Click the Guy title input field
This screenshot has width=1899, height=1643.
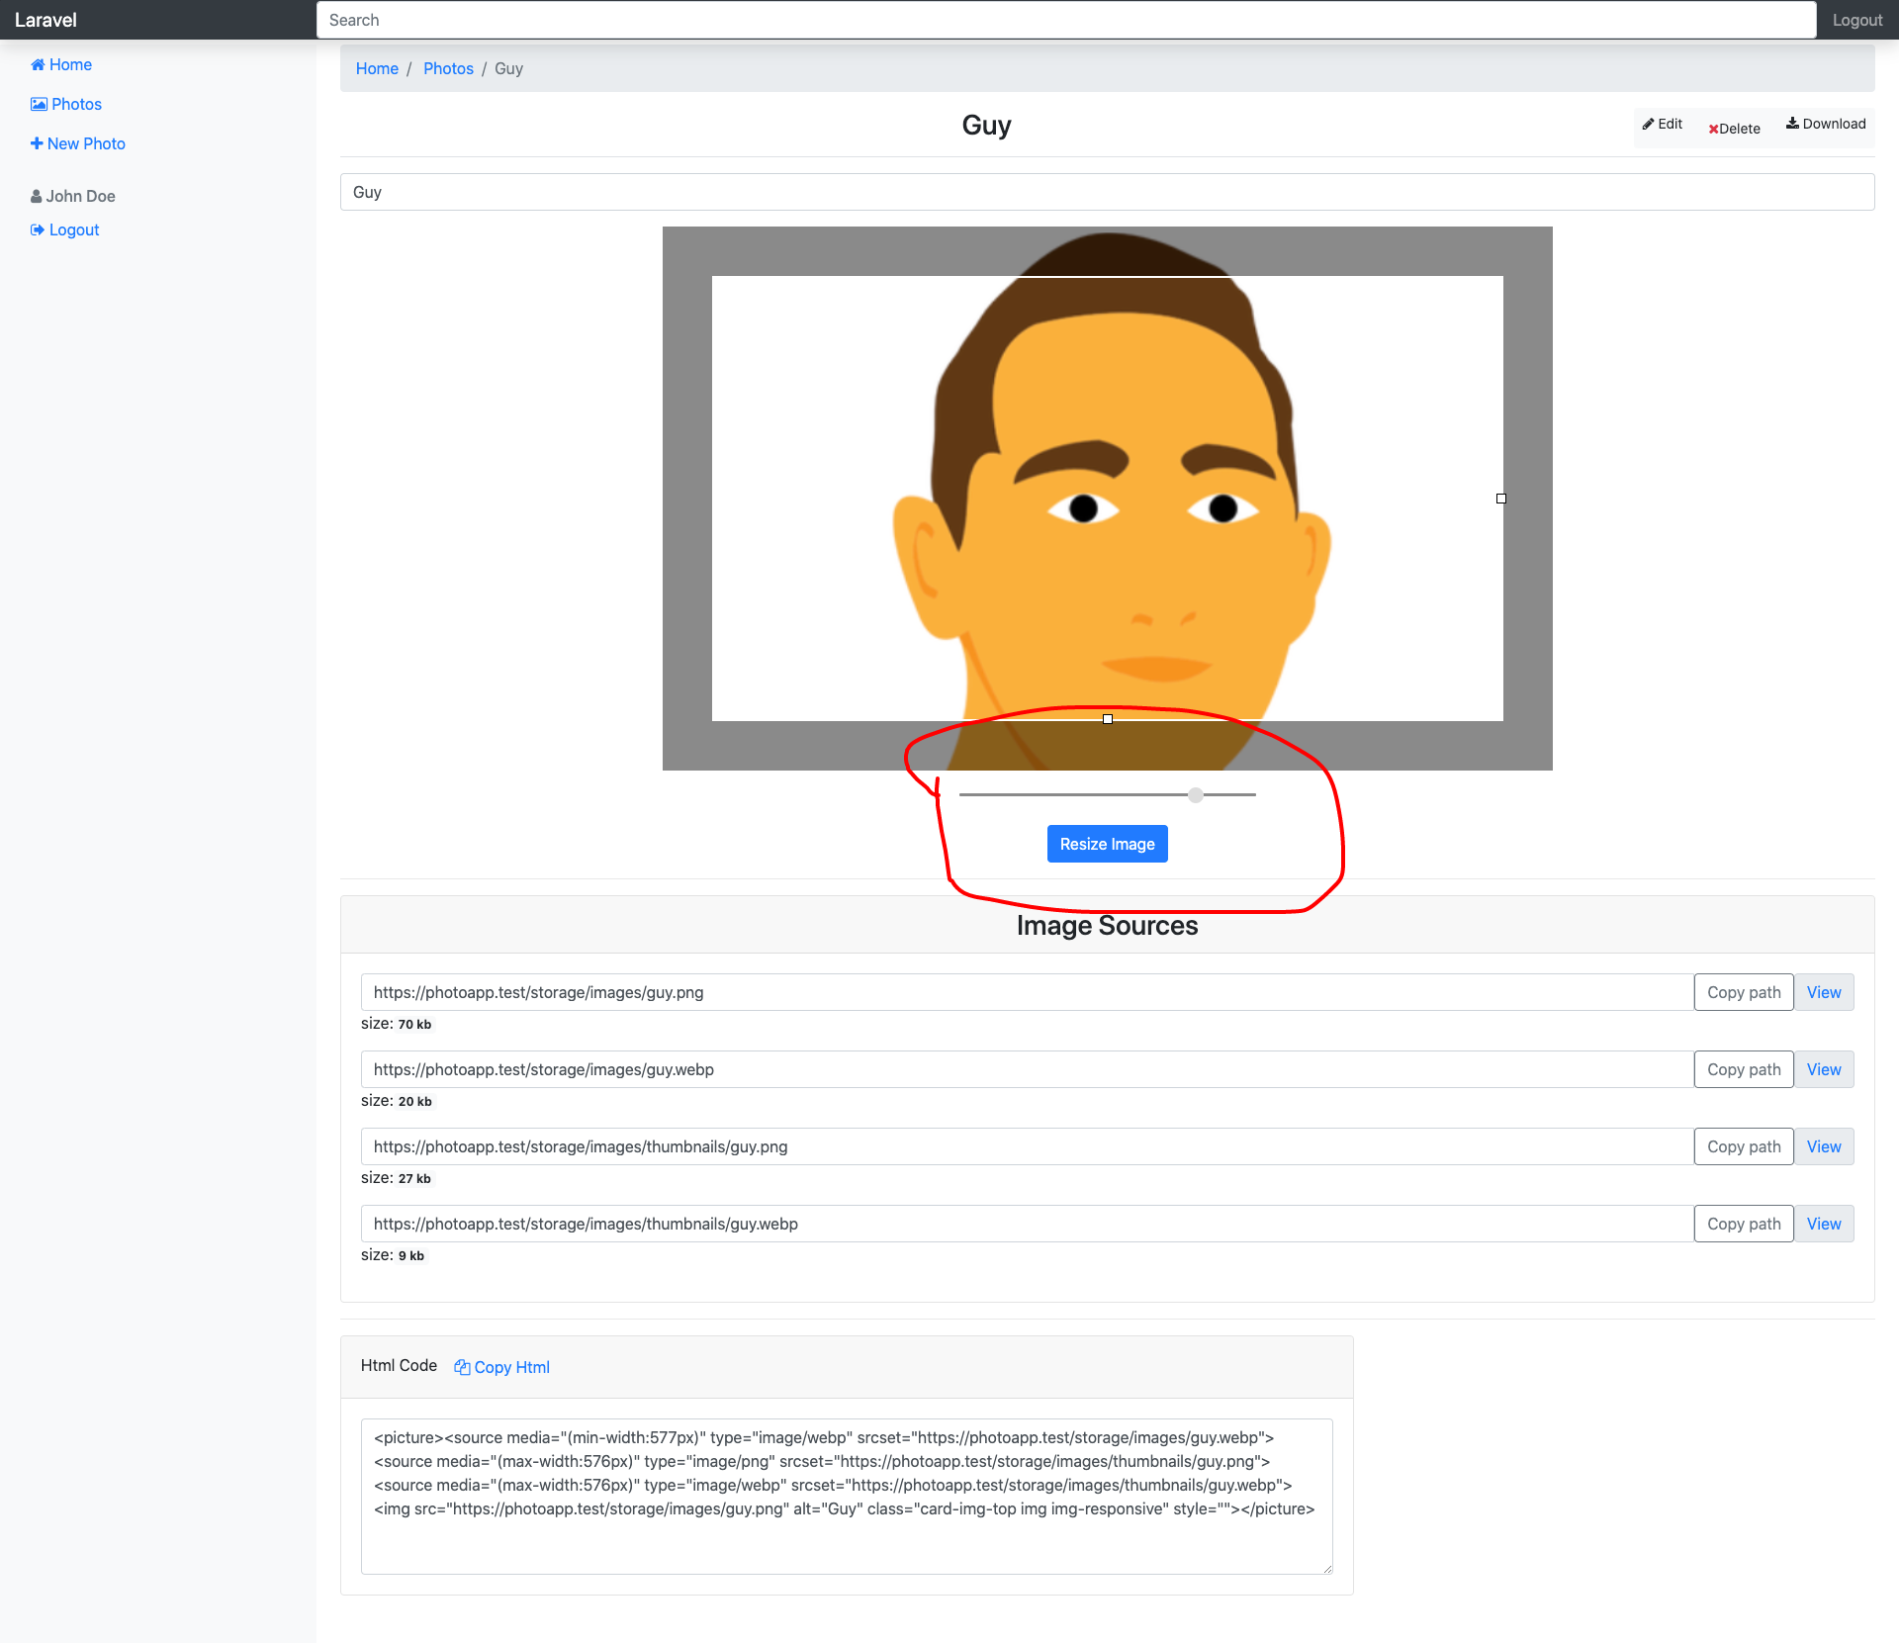(1107, 193)
